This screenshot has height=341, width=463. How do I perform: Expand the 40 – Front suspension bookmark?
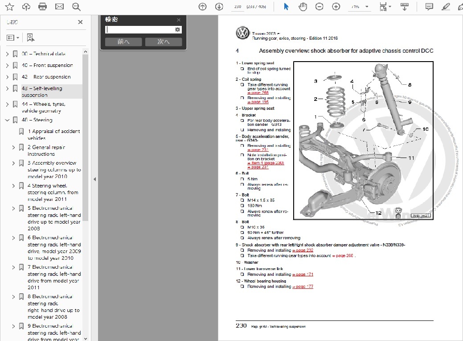click(7, 66)
